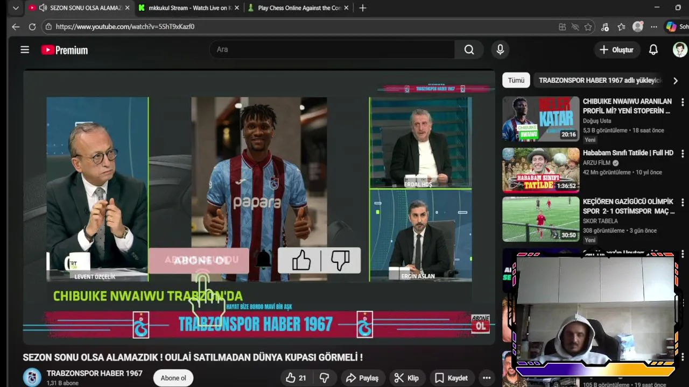Click the Oluştur create button
The width and height of the screenshot is (689, 387).
tap(616, 49)
